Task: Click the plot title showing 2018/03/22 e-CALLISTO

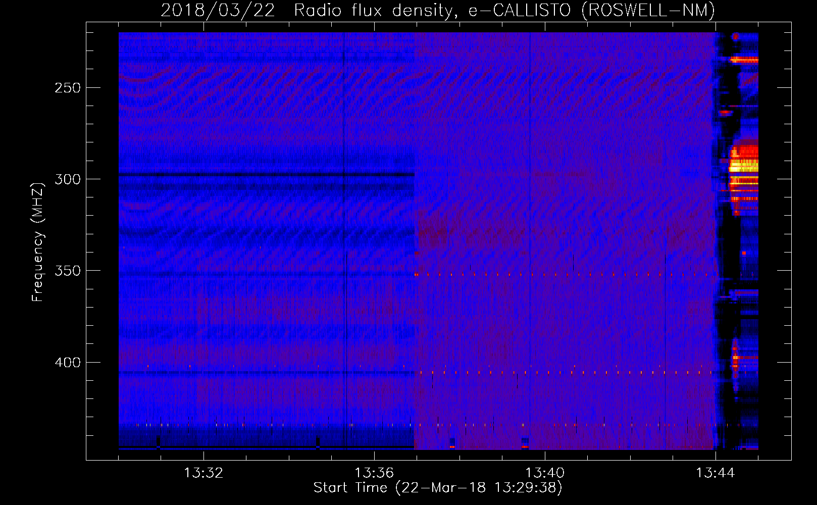Action: (x=438, y=10)
